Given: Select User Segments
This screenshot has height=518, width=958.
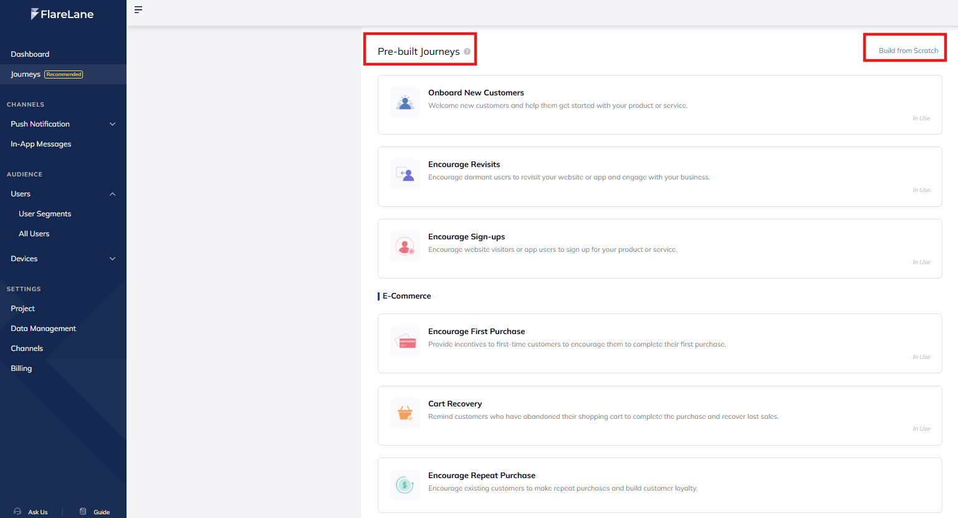Looking at the screenshot, I should coord(45,214).
